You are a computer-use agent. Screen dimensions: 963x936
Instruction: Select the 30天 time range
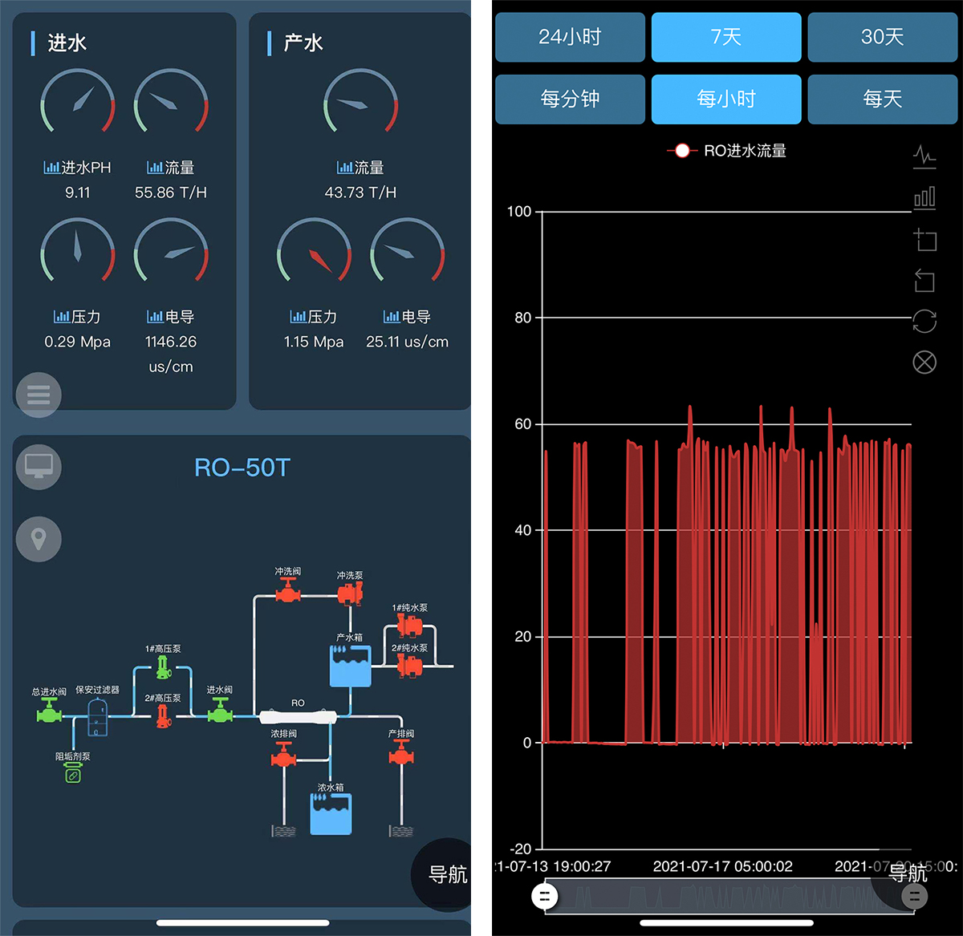point(882,37)
